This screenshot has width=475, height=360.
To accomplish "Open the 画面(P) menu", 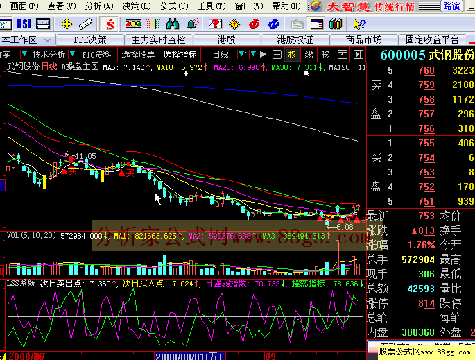I will (x=24, y=6).
